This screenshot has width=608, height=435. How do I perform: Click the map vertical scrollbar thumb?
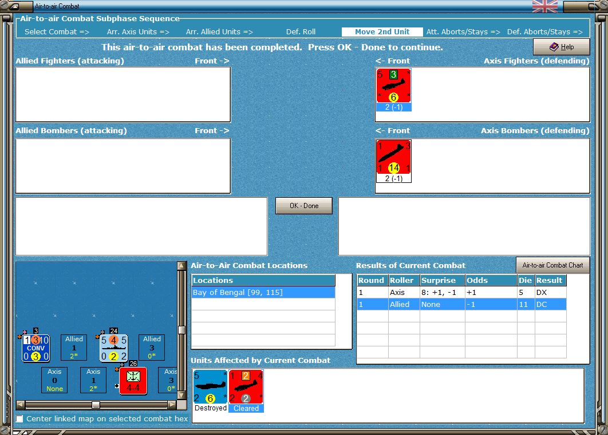tap(181, 330)
